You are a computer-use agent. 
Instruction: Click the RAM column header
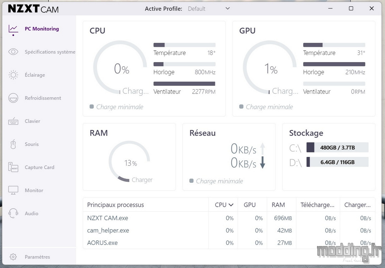pyautogui.click(x=278, y=205)
